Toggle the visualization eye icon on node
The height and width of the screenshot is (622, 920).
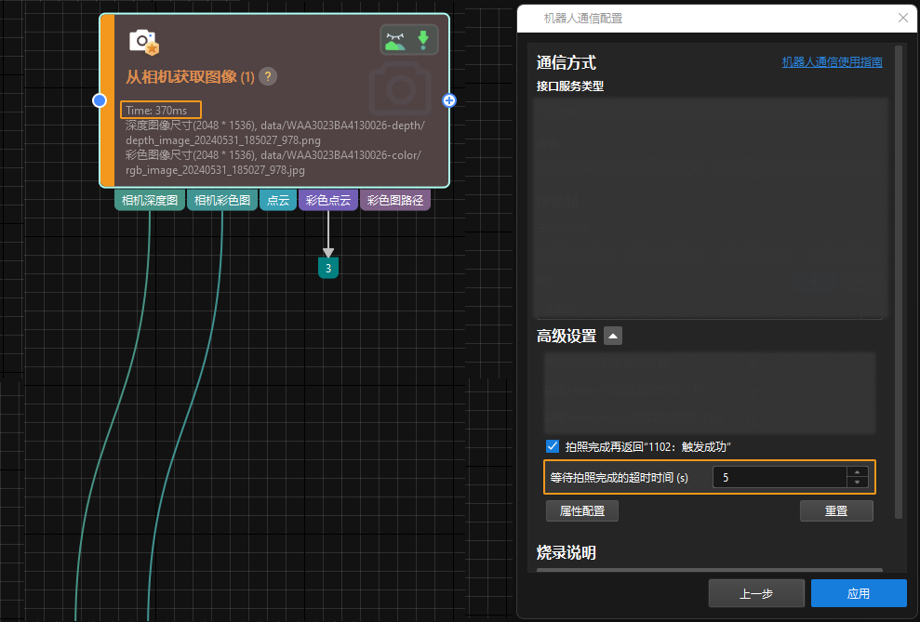pos(395,41)
